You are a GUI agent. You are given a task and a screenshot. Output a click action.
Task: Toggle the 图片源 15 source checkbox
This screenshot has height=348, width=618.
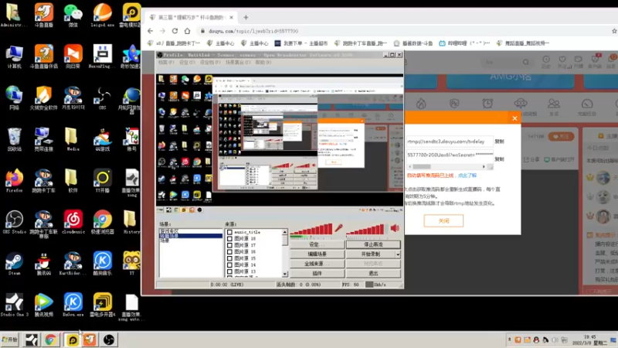(229, 258)
